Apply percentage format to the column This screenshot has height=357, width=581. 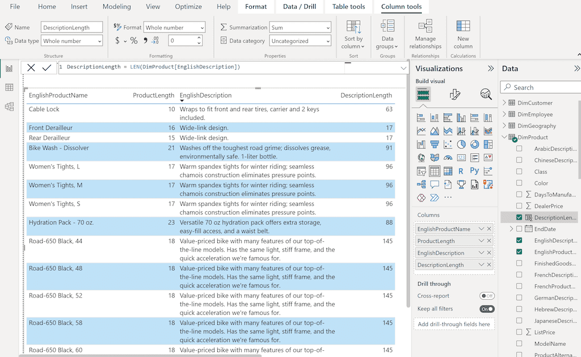click(133, 40)
